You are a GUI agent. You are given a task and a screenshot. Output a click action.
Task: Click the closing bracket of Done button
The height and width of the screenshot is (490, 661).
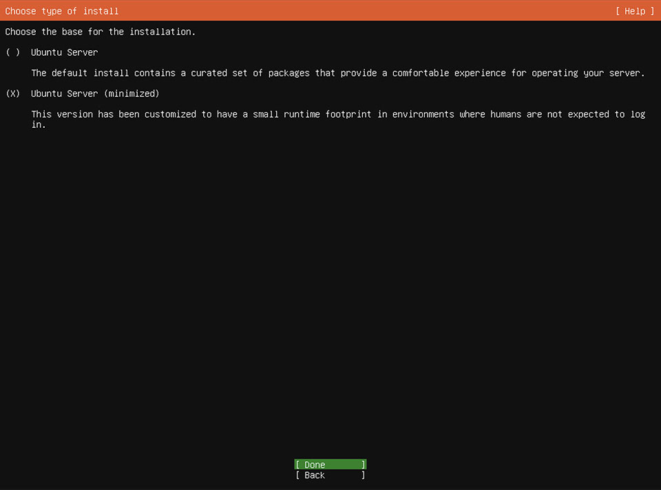[363, 465]
